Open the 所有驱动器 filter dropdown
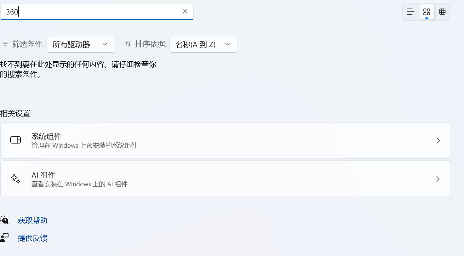The image size is (464, 256). pos(81,44)
